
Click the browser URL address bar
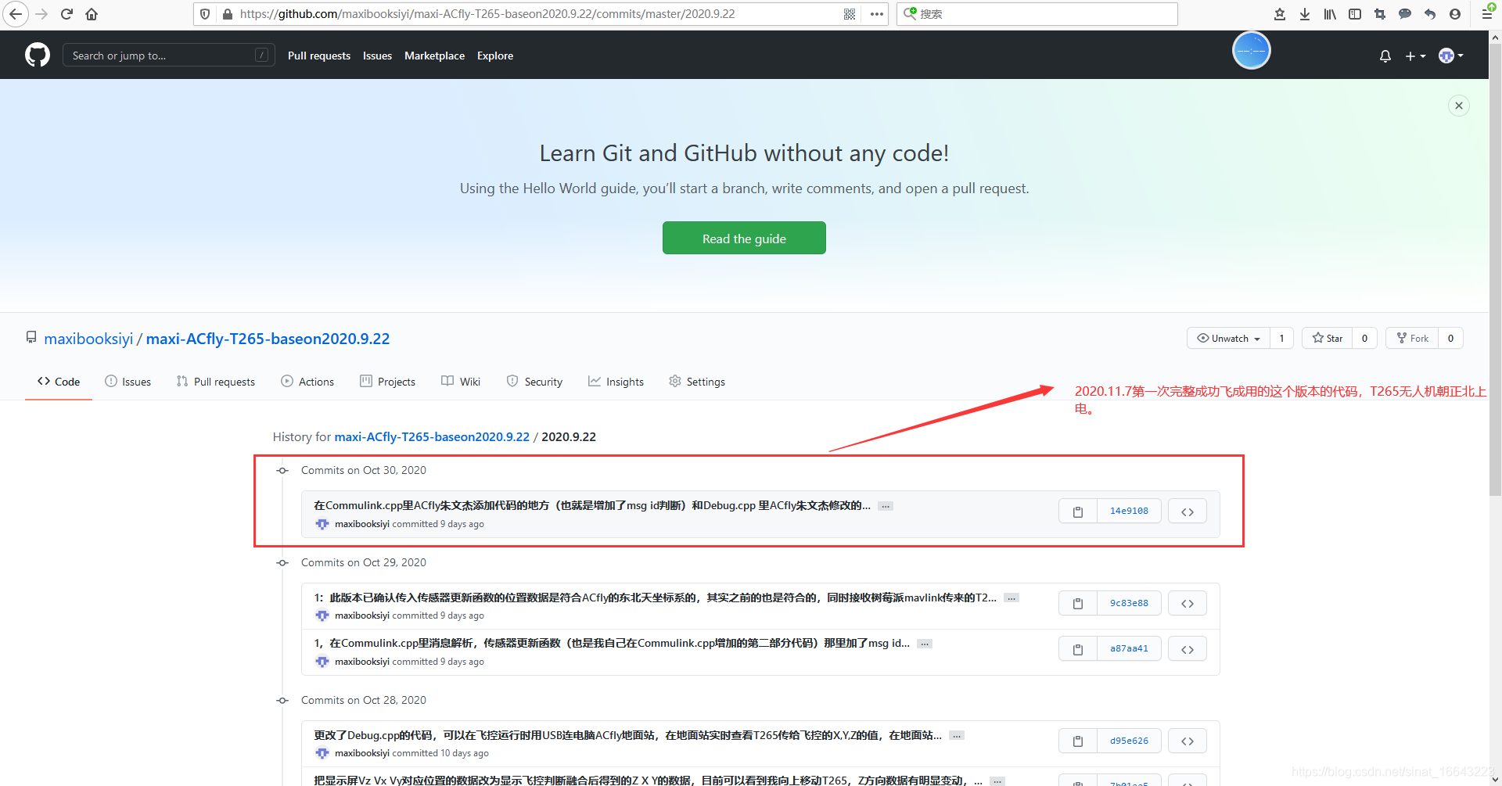coord(540,14)
